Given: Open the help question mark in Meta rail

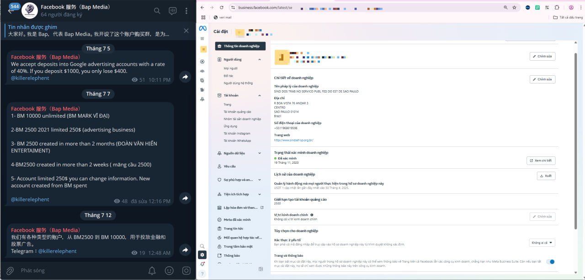Looking at the screenshot, I should tap(202, 273).
